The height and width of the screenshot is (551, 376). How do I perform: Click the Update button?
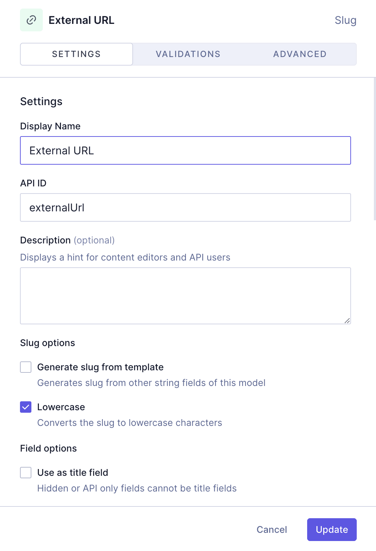(331, 530)
